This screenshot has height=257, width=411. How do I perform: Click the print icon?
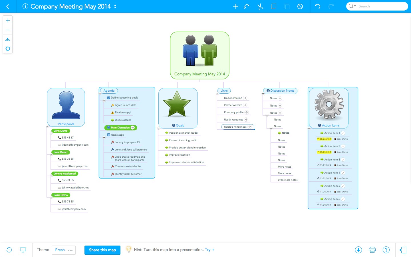click(372, 250)
